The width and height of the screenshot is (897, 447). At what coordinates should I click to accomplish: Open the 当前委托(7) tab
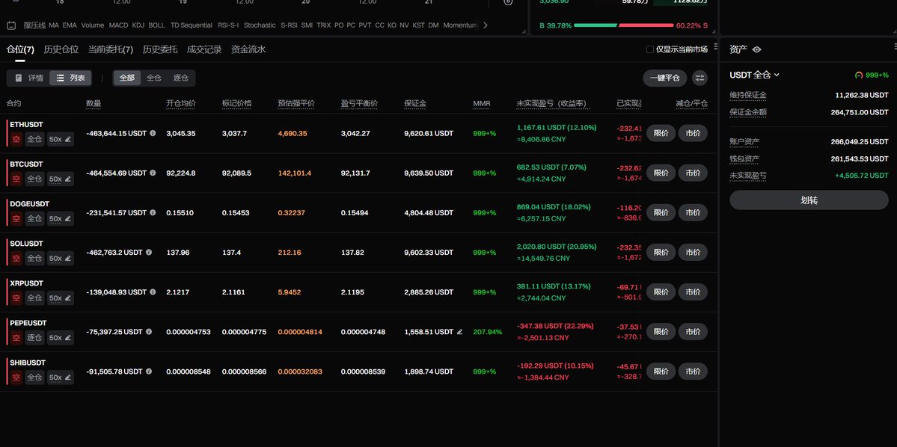coord(111,50)
